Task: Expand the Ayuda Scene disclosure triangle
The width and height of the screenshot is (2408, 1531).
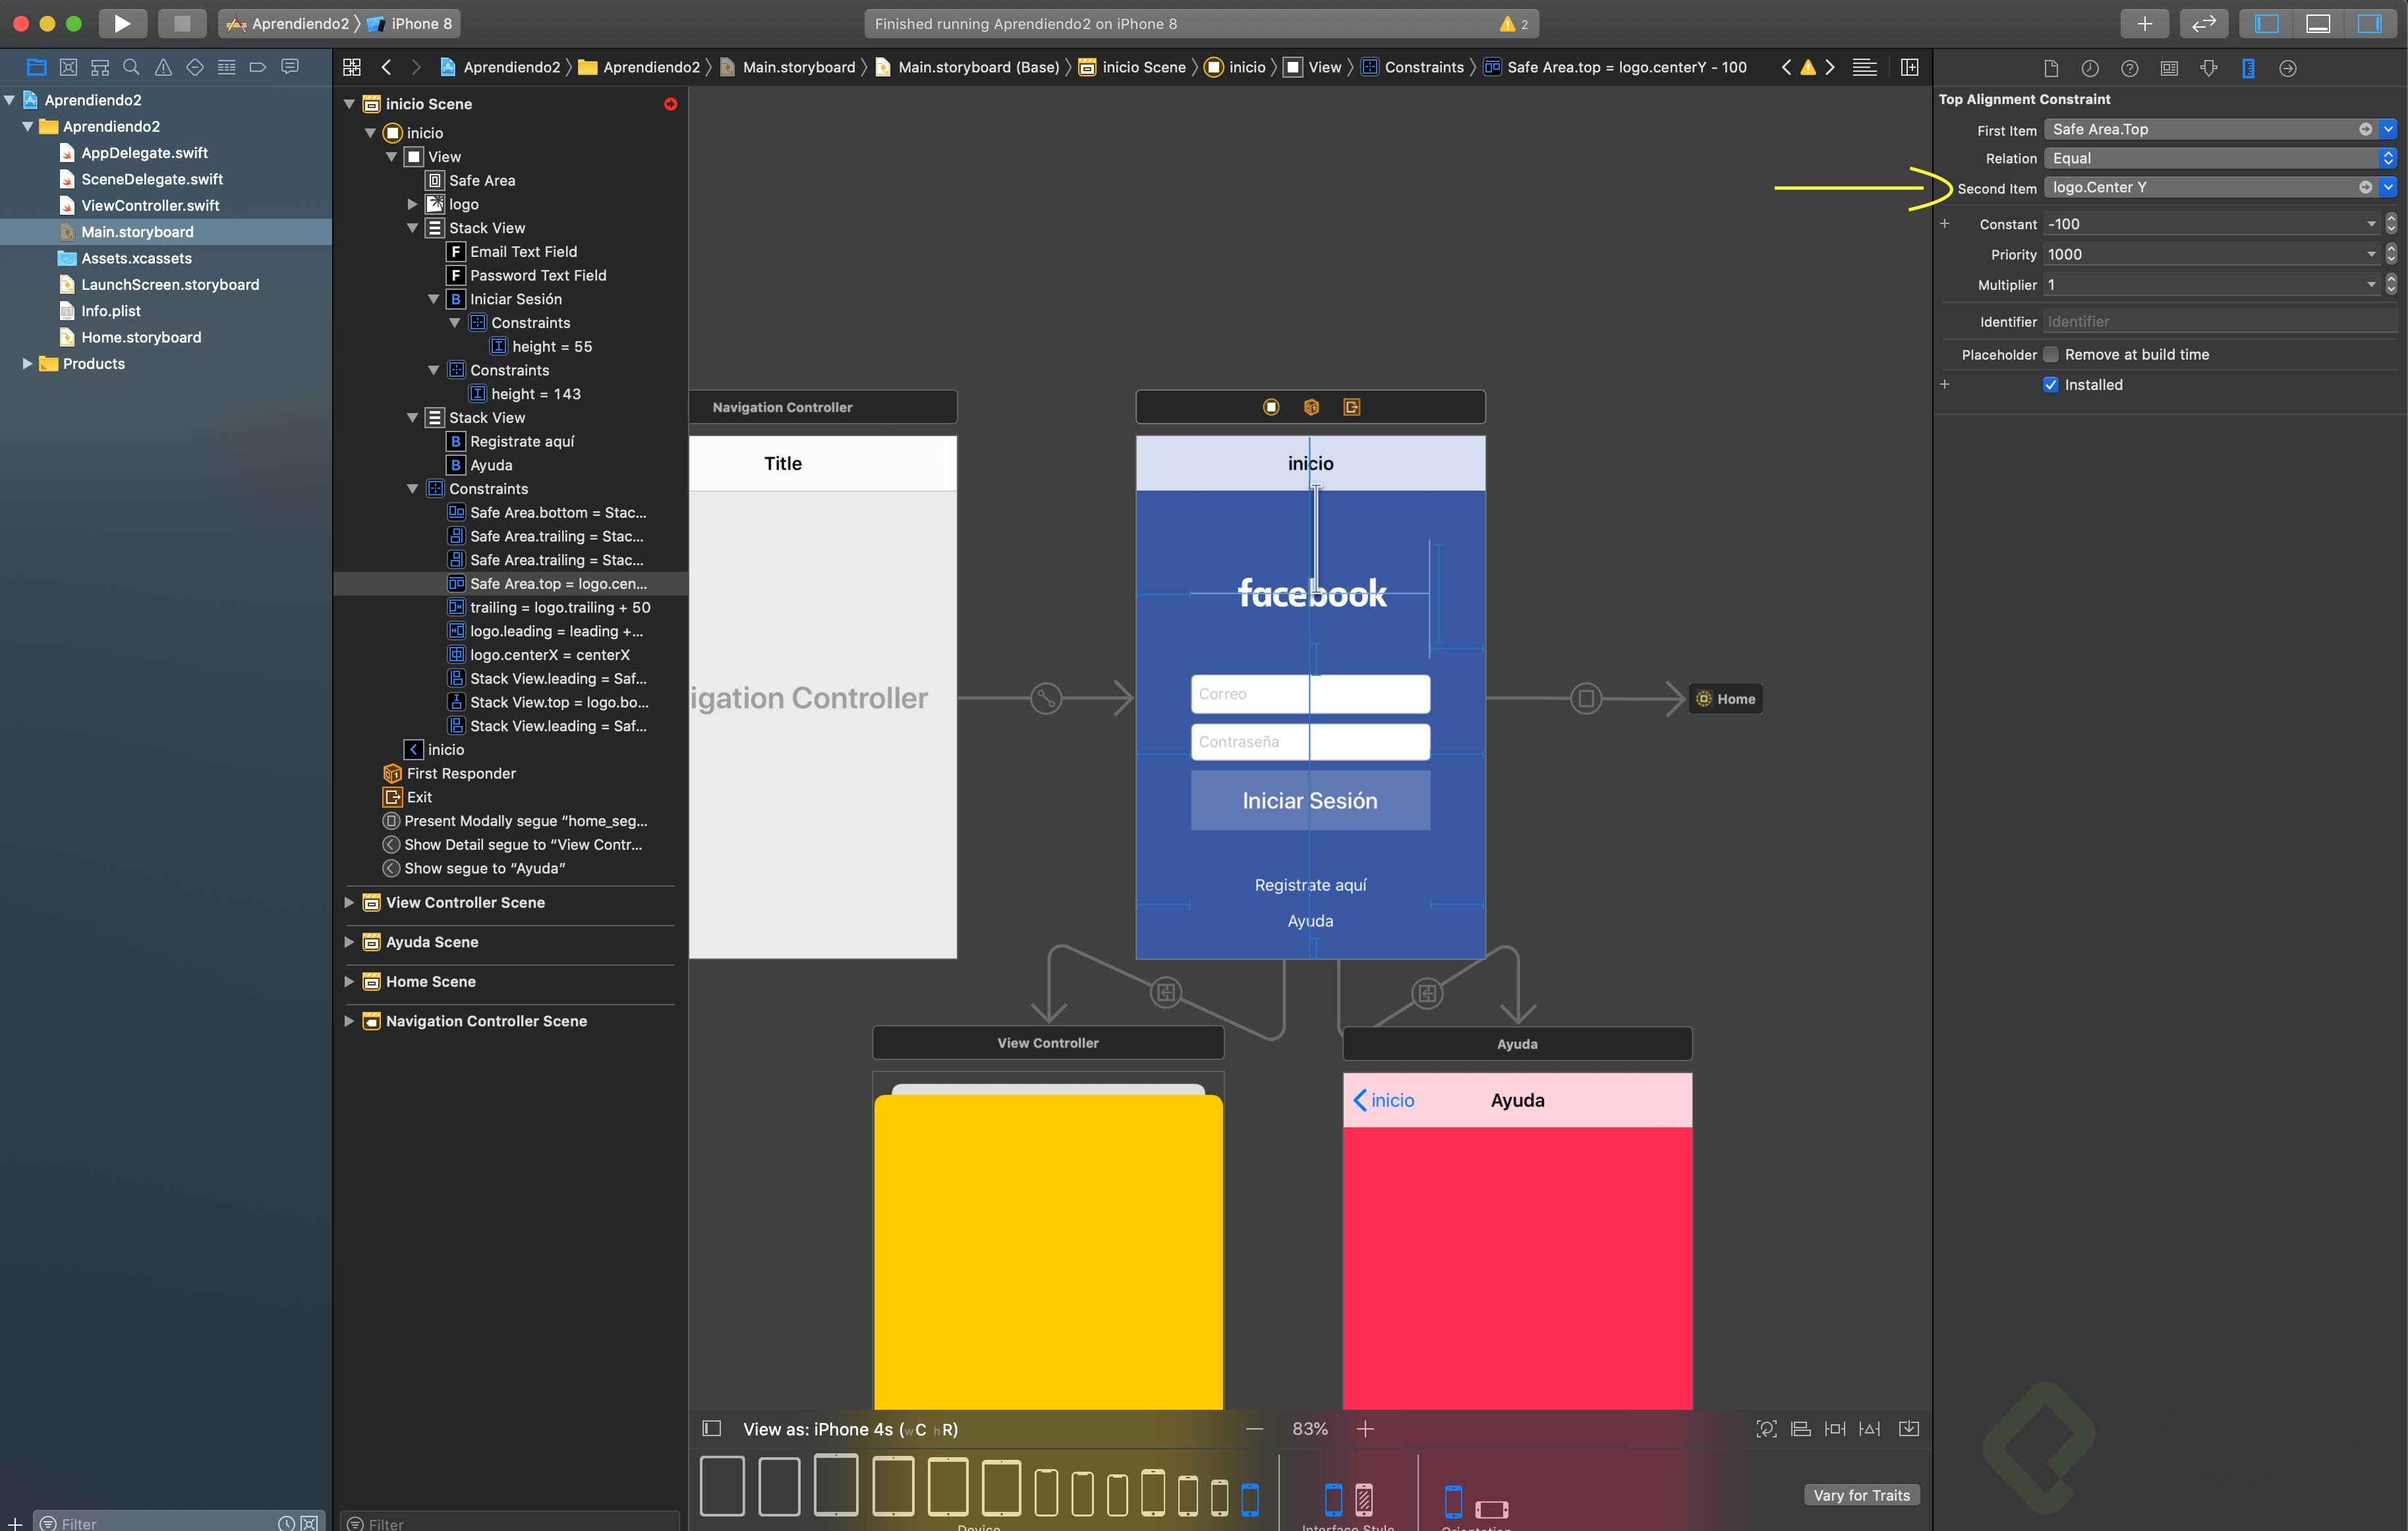Action: click(x=349, y=941)
